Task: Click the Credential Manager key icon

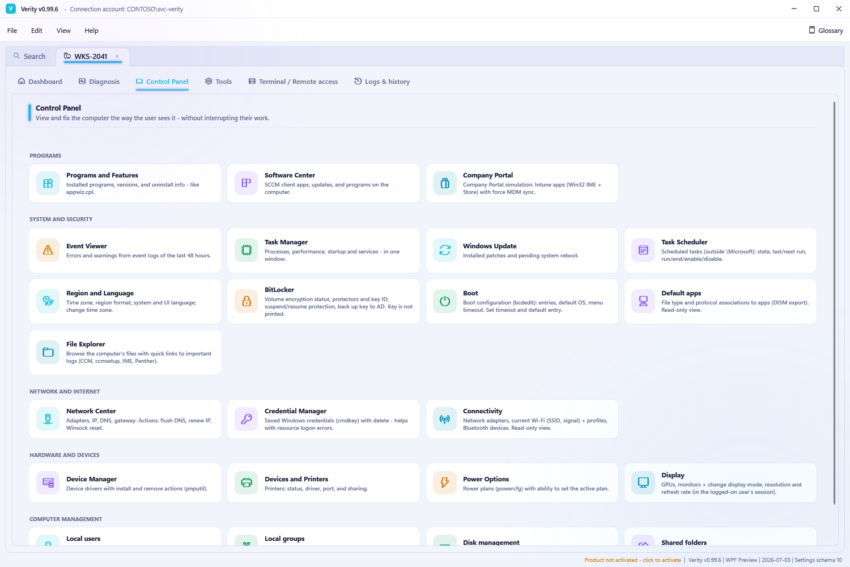Action: [x=246, y=419]
